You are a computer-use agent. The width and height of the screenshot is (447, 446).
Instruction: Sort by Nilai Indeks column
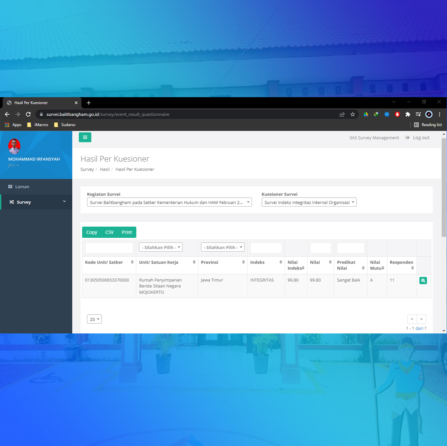296,265
